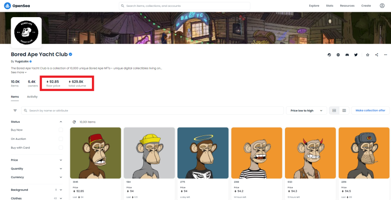Click the share collection icon
This screenshot has width=391, height=200.
376,55
